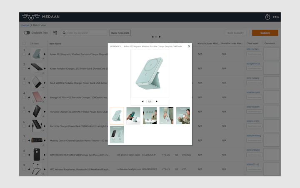Image resolution: width=300 pixels, height=188 pixels.
Task: Show next image in popup viewer
Action: click(x=157, y=101)
